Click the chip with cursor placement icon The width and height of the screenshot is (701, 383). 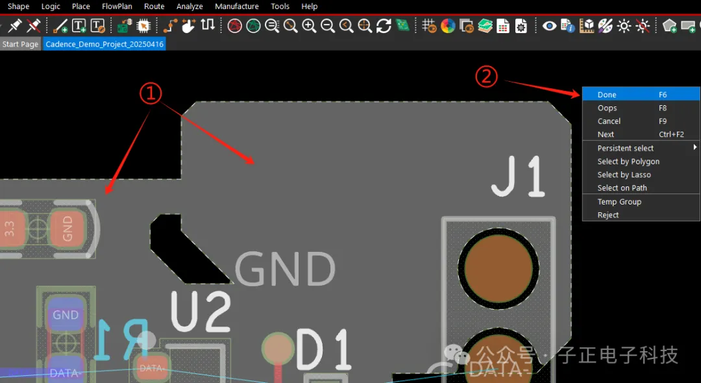point(143,26)
